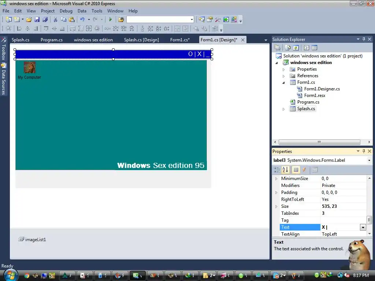Open Properties Window from the toolbar icon
The width and height of the screenshot is (375, 281).
[210, 20]
